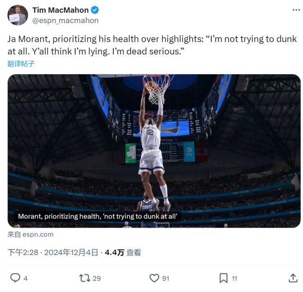Open the 来自 espn.com source link
Image resolution: width=303 pixels, height=292 pixels.
[x=30, y=234]
